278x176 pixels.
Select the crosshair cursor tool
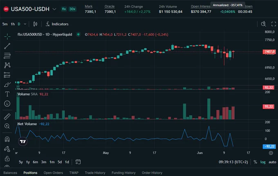click(7, 36)
